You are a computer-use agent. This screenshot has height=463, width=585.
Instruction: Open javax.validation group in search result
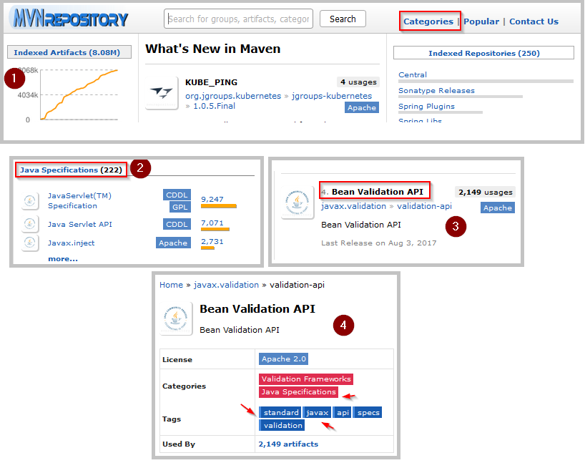[354, 206]
